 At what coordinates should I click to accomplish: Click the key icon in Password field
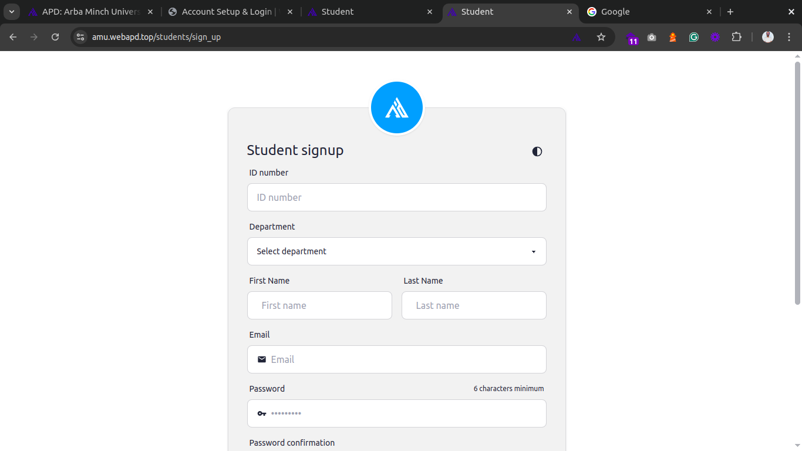pyautogui.click(x=262, y=413)
